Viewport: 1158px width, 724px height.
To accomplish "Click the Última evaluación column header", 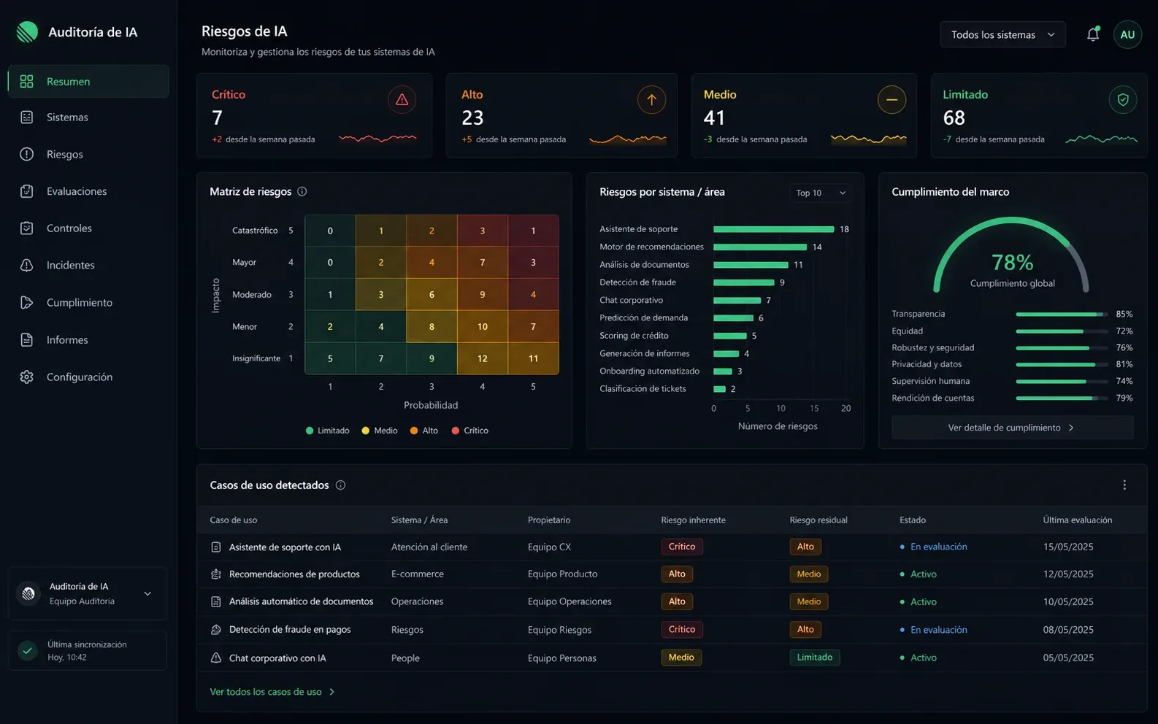I will point(1078,520).
